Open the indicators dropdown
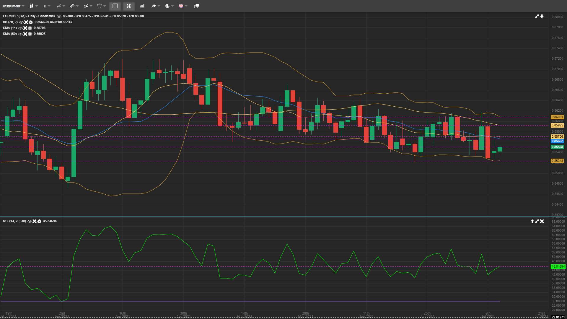 [91, 6]
